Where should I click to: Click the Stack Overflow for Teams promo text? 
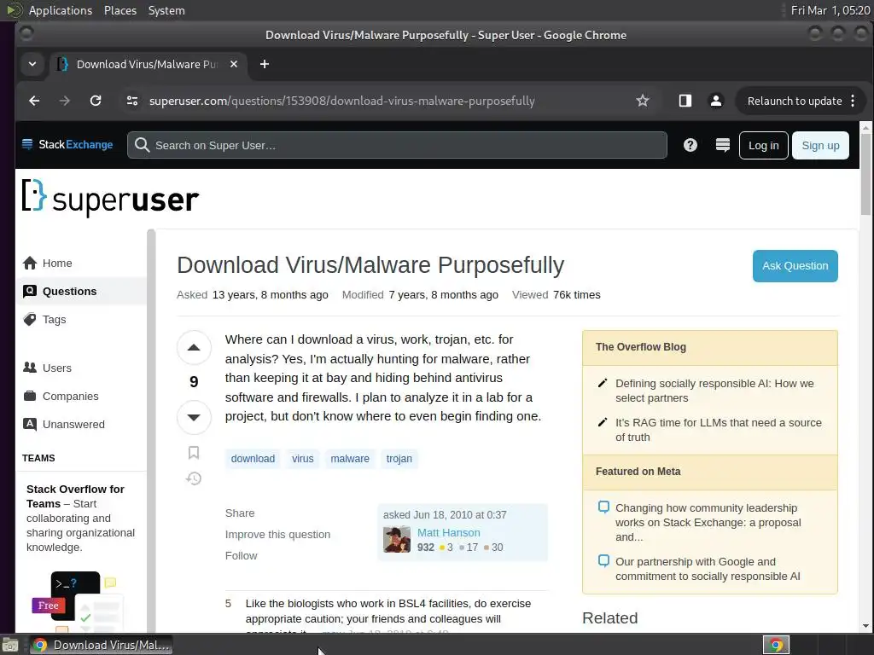click(x=81, y=518)
